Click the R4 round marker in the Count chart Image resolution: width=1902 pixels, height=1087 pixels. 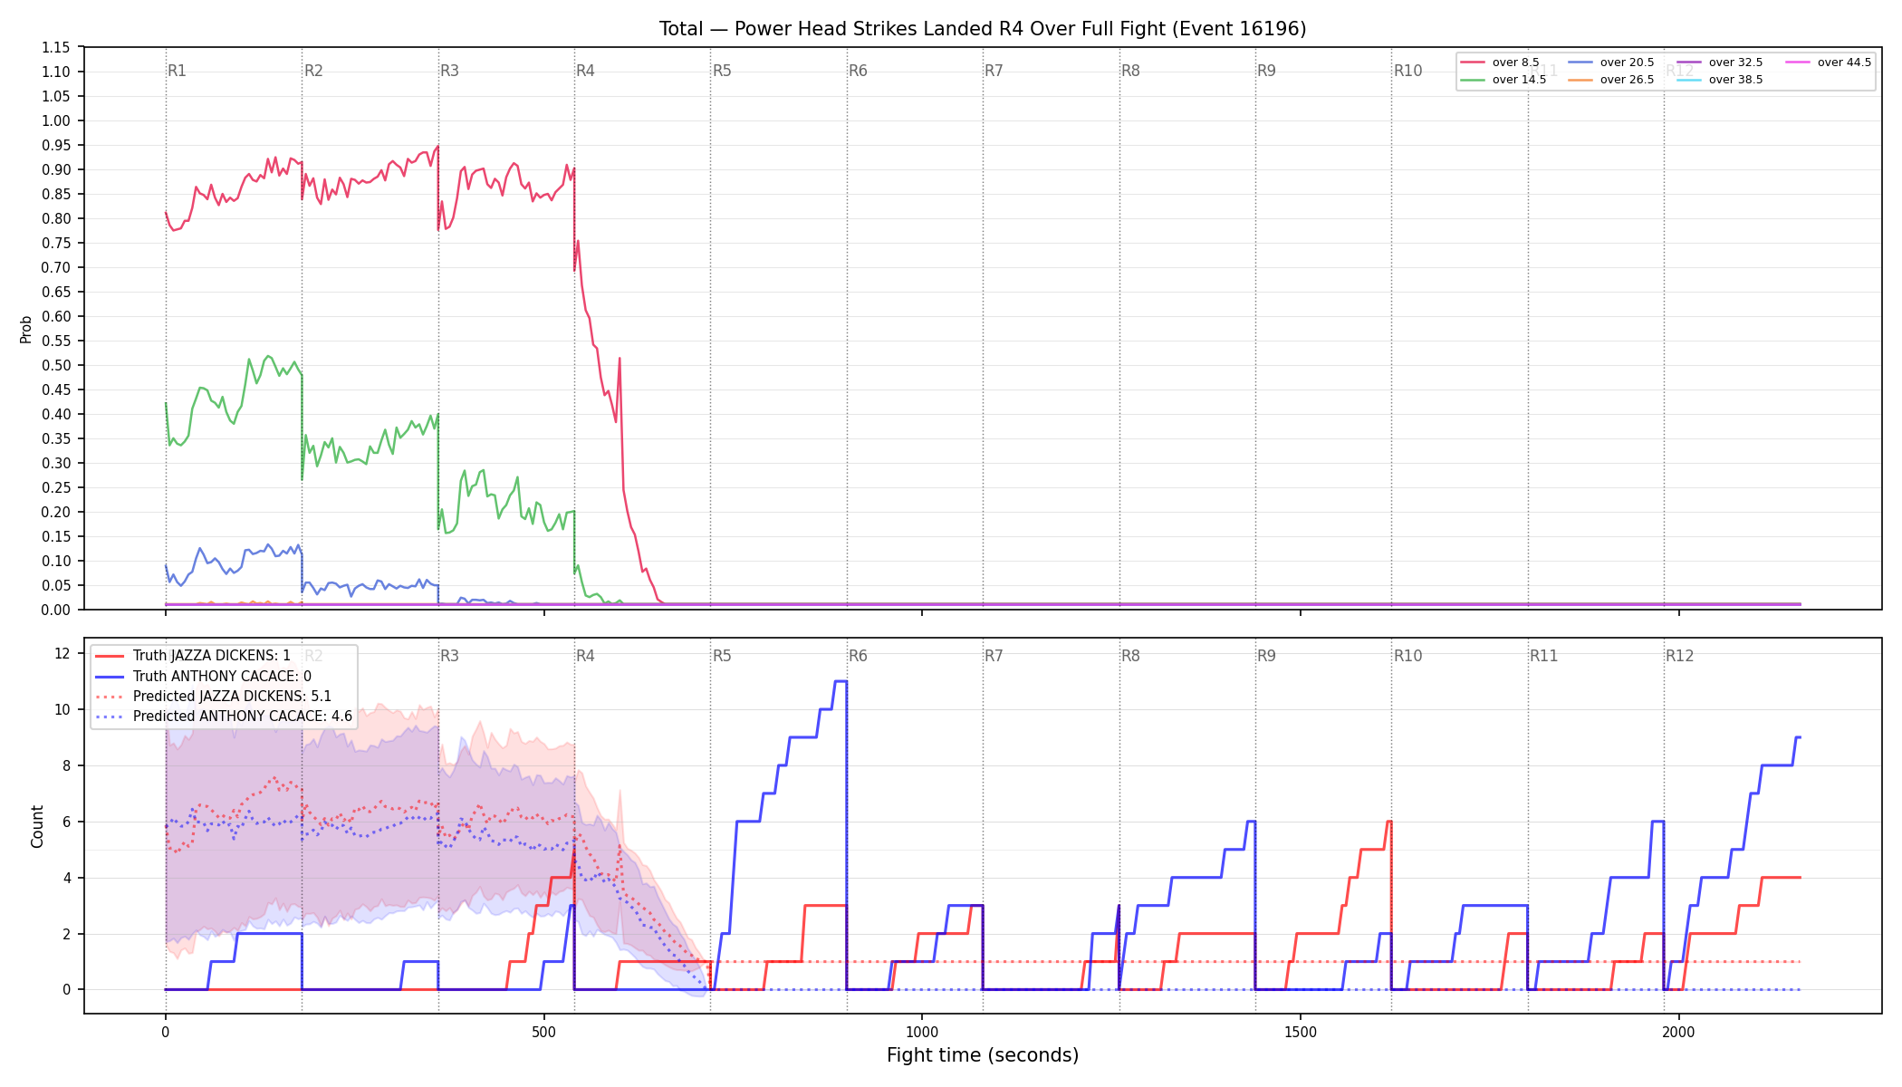[585, 656]
